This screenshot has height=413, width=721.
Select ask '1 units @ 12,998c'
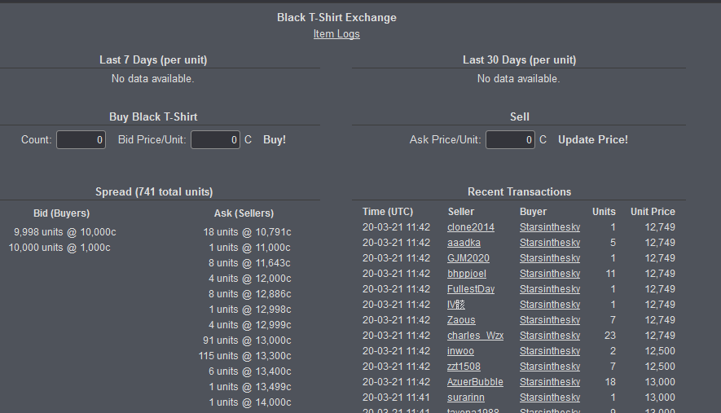point(249,310)
